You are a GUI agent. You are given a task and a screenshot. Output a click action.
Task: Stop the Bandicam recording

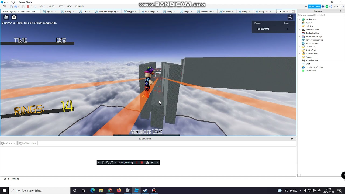[142, 162]
